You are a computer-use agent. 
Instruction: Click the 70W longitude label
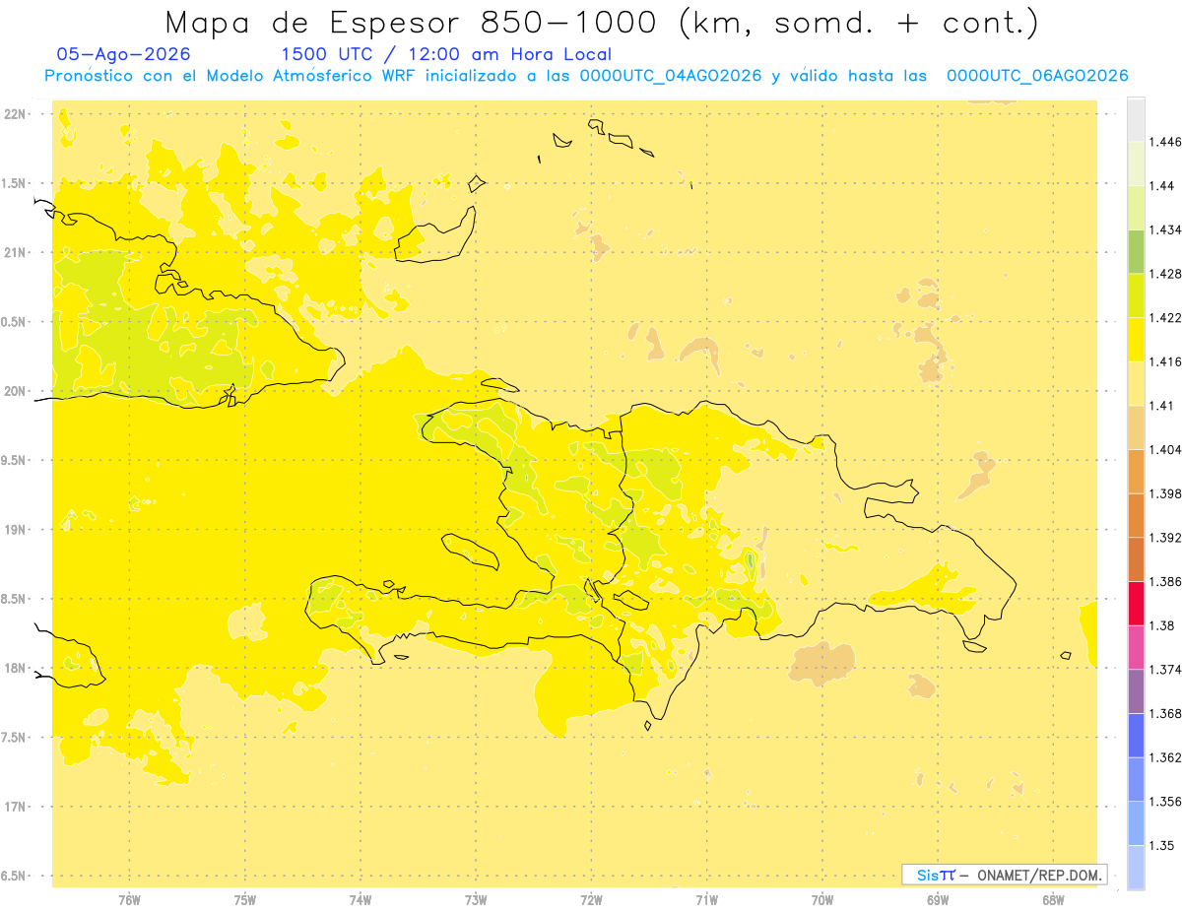(822, 900)
